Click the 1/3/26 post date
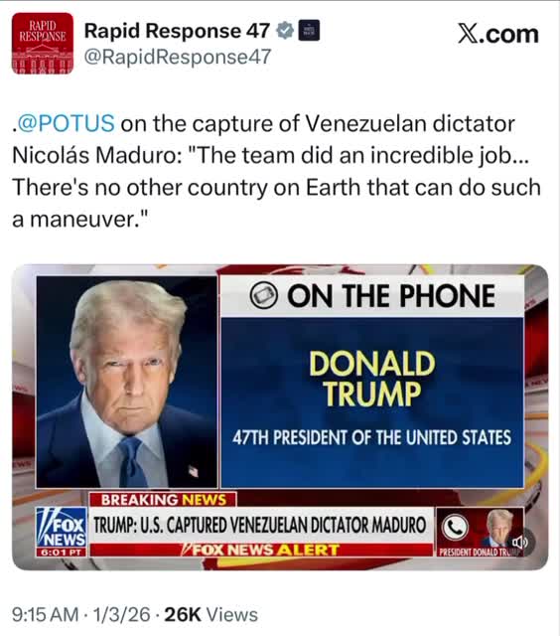Viewport: 560px width, 636px height. [x=121, y=614]
